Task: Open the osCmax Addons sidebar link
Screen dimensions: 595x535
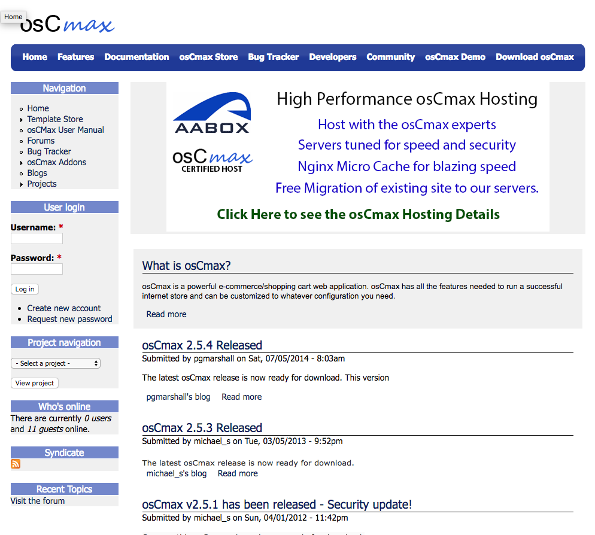Action: (57, 162)
